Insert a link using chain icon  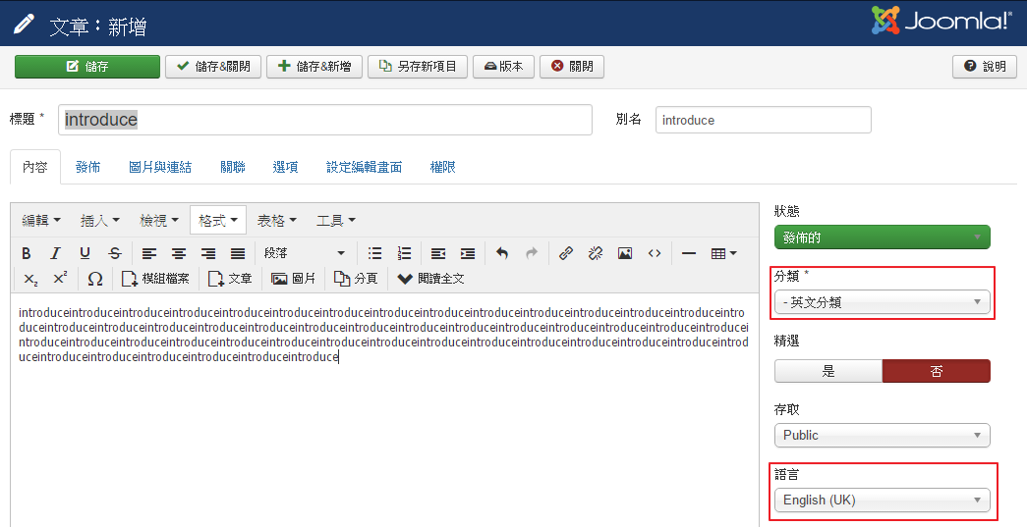tap(565, 253)
